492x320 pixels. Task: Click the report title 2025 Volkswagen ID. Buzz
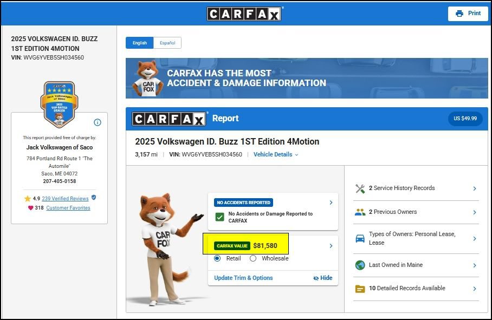point(227,142)
